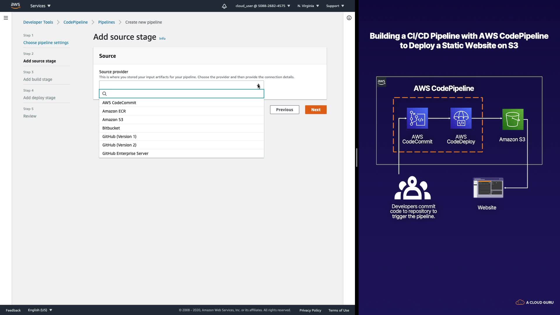
Task: Open the notifications bell icon
Action: (x=224, y=6)
